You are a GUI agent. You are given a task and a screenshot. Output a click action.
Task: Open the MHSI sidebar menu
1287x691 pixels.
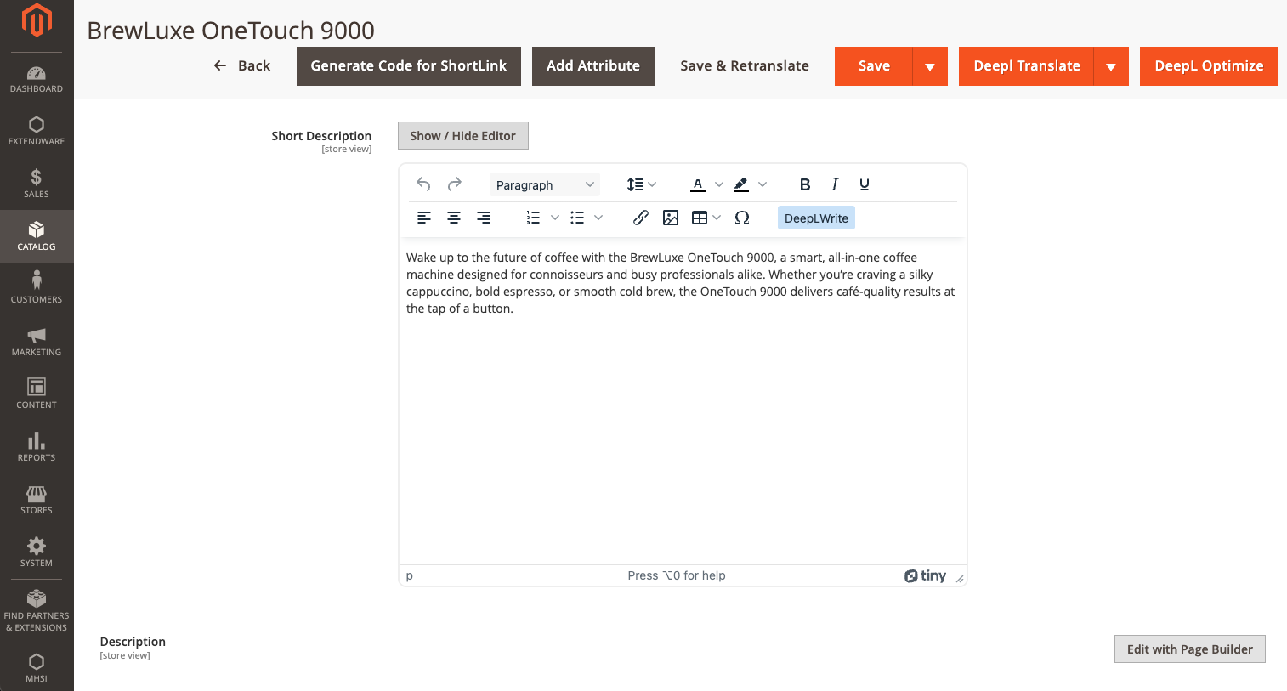click(x=37, y=667)
